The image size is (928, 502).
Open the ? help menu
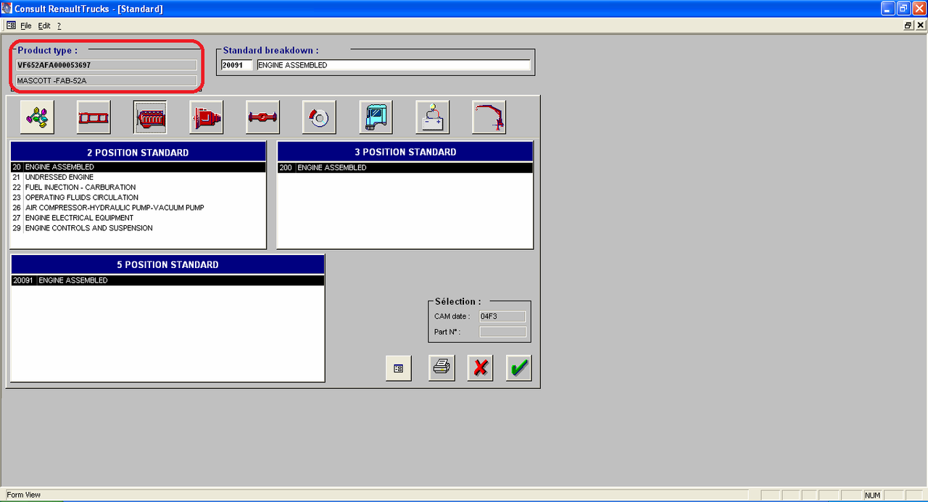(x=59, y=25)
